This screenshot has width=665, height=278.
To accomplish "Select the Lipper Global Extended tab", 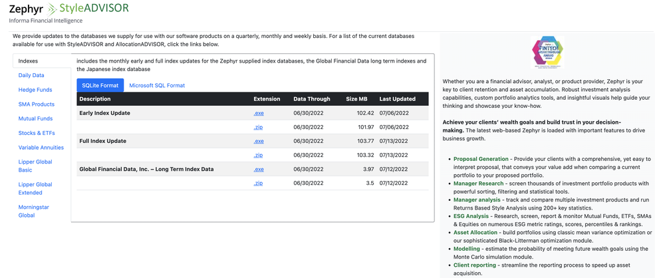I will pos(35,188).
